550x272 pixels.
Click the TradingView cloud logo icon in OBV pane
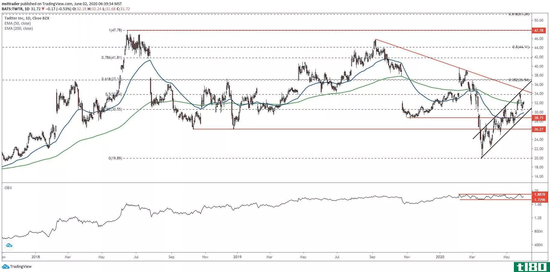(x=9, y=245)
